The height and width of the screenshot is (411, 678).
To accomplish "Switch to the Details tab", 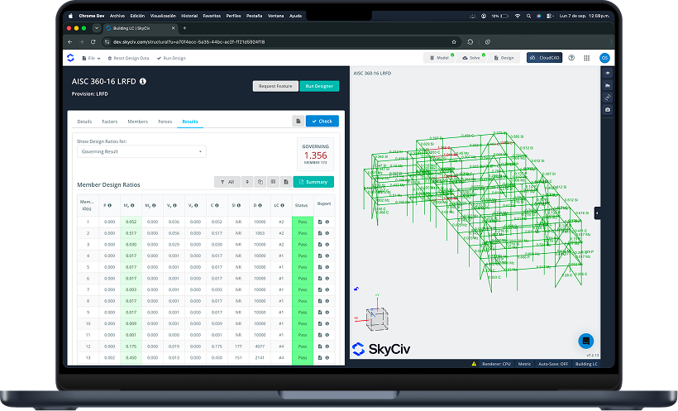I will click(x=84, y=122).
